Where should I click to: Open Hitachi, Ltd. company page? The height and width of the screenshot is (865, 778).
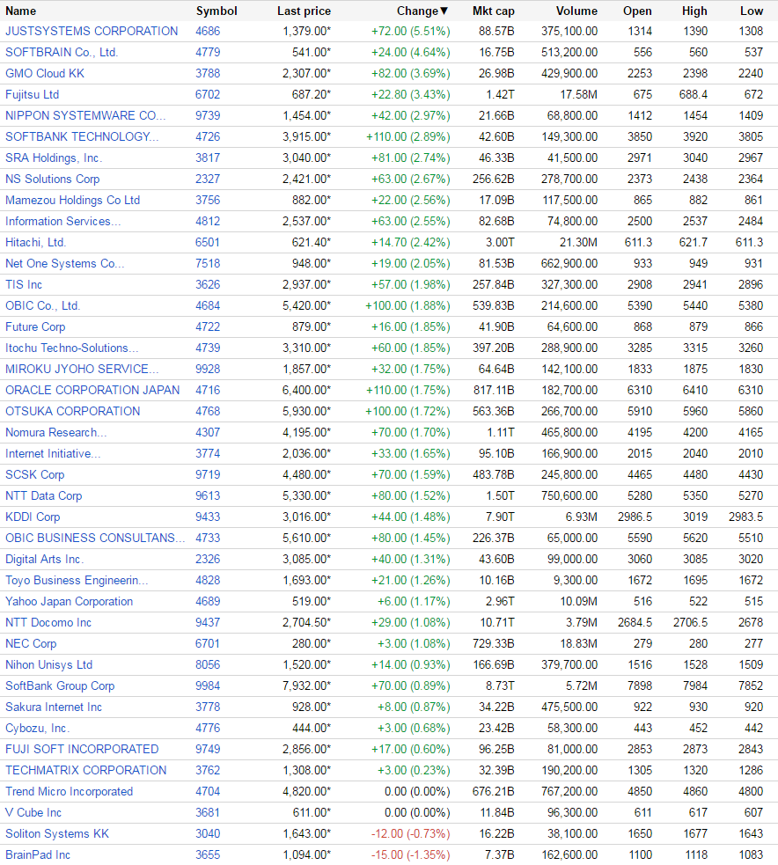[36, 242]
